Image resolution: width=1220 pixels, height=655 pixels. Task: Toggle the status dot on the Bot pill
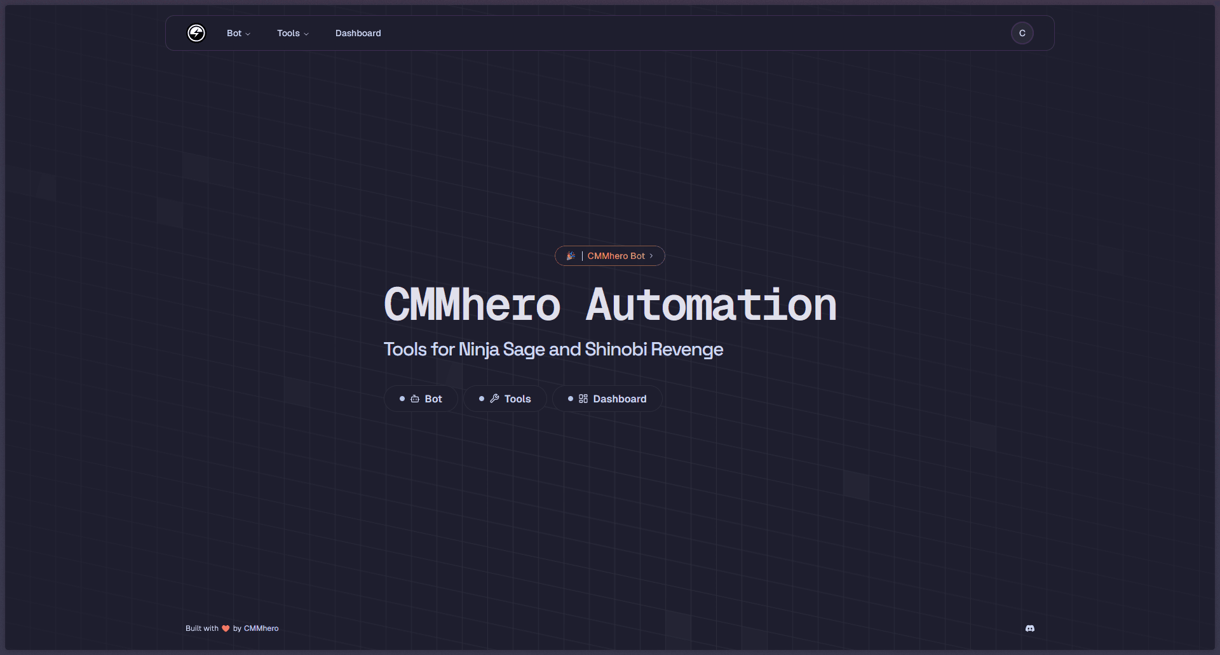click(402, 399)
